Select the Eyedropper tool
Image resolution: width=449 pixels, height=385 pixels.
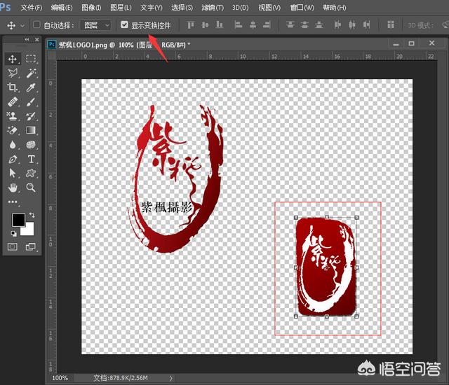(32, 87)
